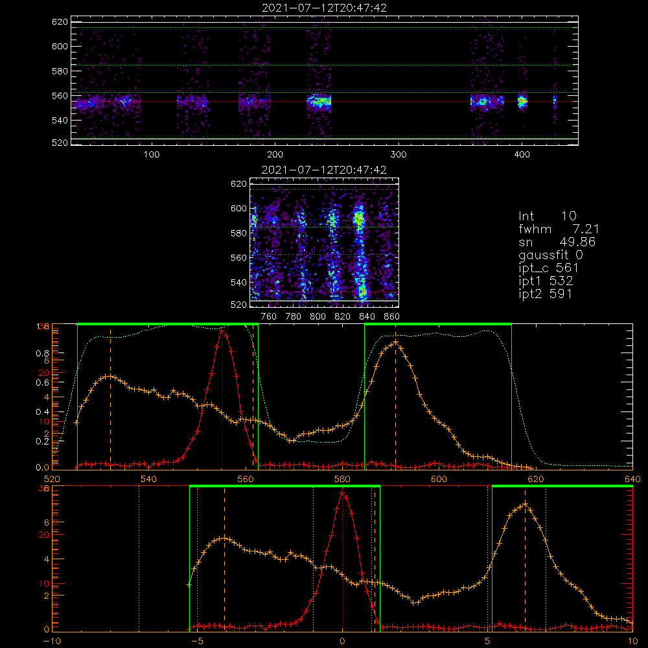Image resolution: width=648 pixels, height=648 pixels.
Task: Click the x-axis label -5 of bottom plot
Action: pyautogui.click(x=198, y=642)
